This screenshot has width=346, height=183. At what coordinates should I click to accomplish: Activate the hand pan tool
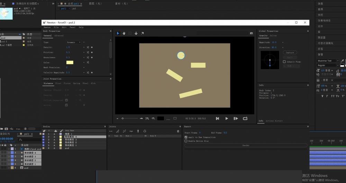(124, 33)
